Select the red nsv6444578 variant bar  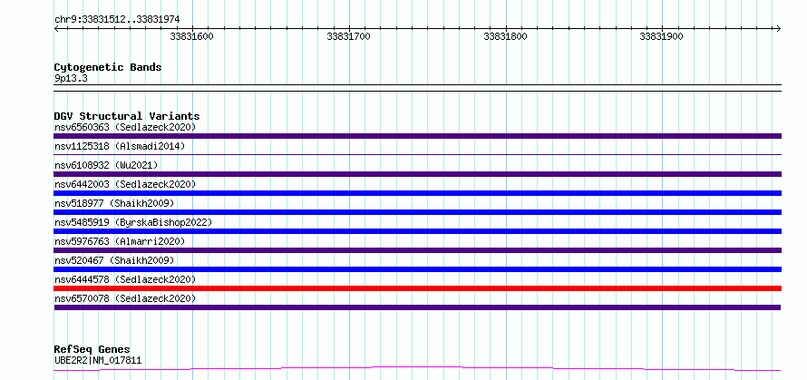(x=417, y=288)
